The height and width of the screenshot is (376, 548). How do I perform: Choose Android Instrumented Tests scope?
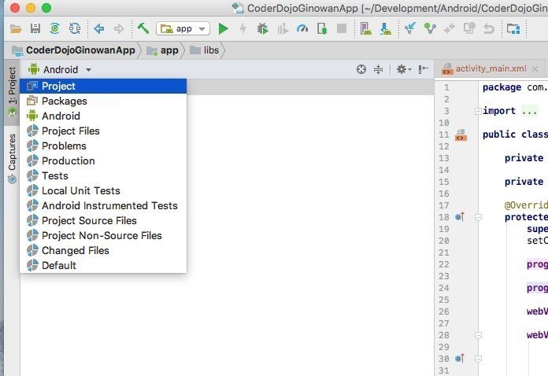[103, 205]
